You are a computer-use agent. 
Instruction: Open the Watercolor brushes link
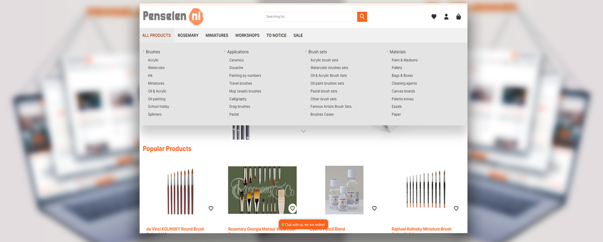tap(156, 68)
